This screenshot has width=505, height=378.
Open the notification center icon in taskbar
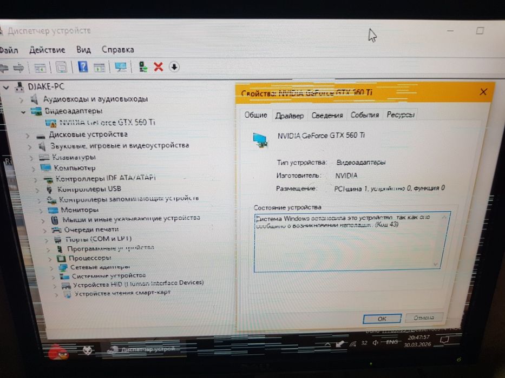coord(445,340)
